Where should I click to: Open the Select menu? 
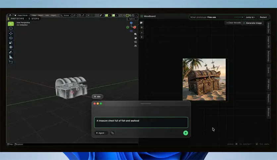click(41, 15)
